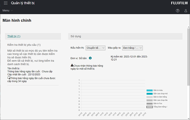This screenshot has width=190, height=120.
Task: Open the help question mark icon
Action: 178,11
